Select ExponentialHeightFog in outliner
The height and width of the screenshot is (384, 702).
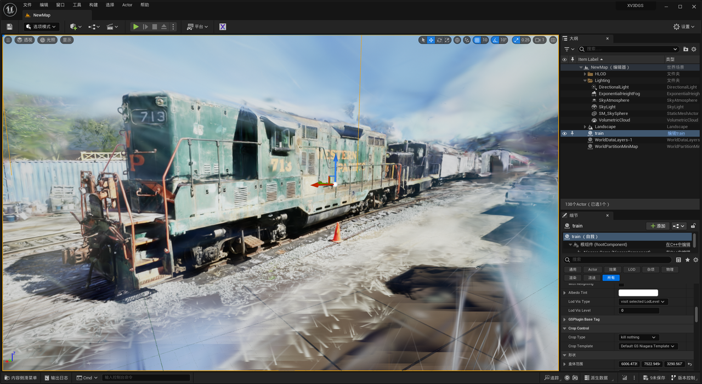619,94
